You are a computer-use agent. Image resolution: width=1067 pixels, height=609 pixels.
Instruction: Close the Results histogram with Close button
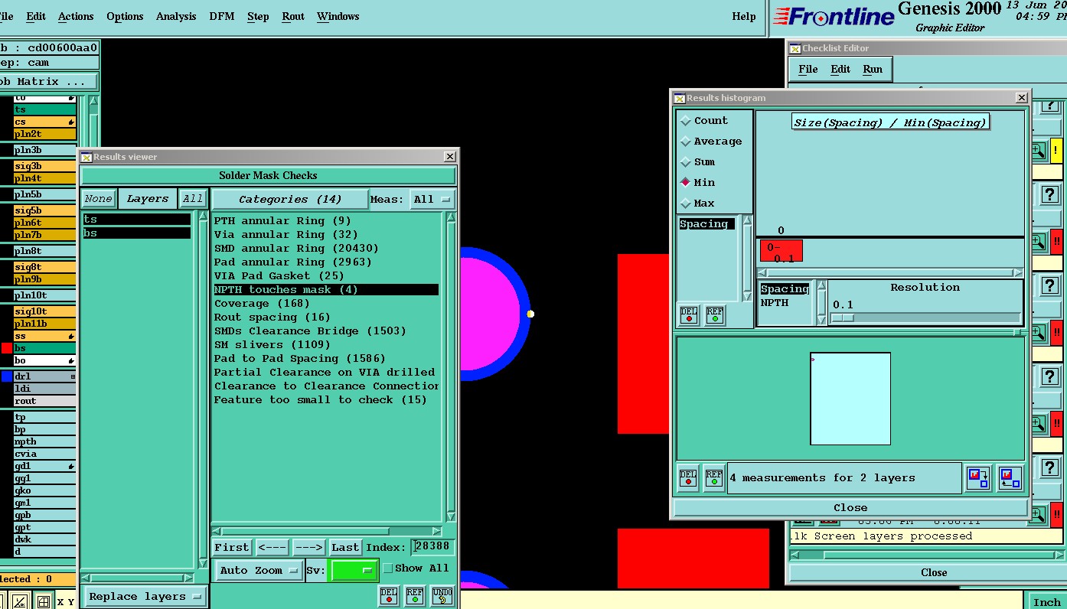pos(850,507)
